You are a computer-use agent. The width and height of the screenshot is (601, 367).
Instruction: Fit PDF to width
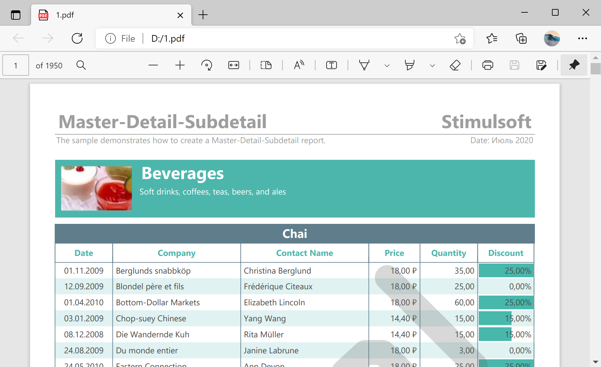(234, 65)
